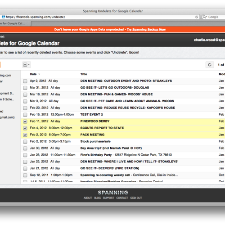Open the ABOUT footer link
This screenshot has width=225, height=225.
pyautogui.click(x=88, y=198)
